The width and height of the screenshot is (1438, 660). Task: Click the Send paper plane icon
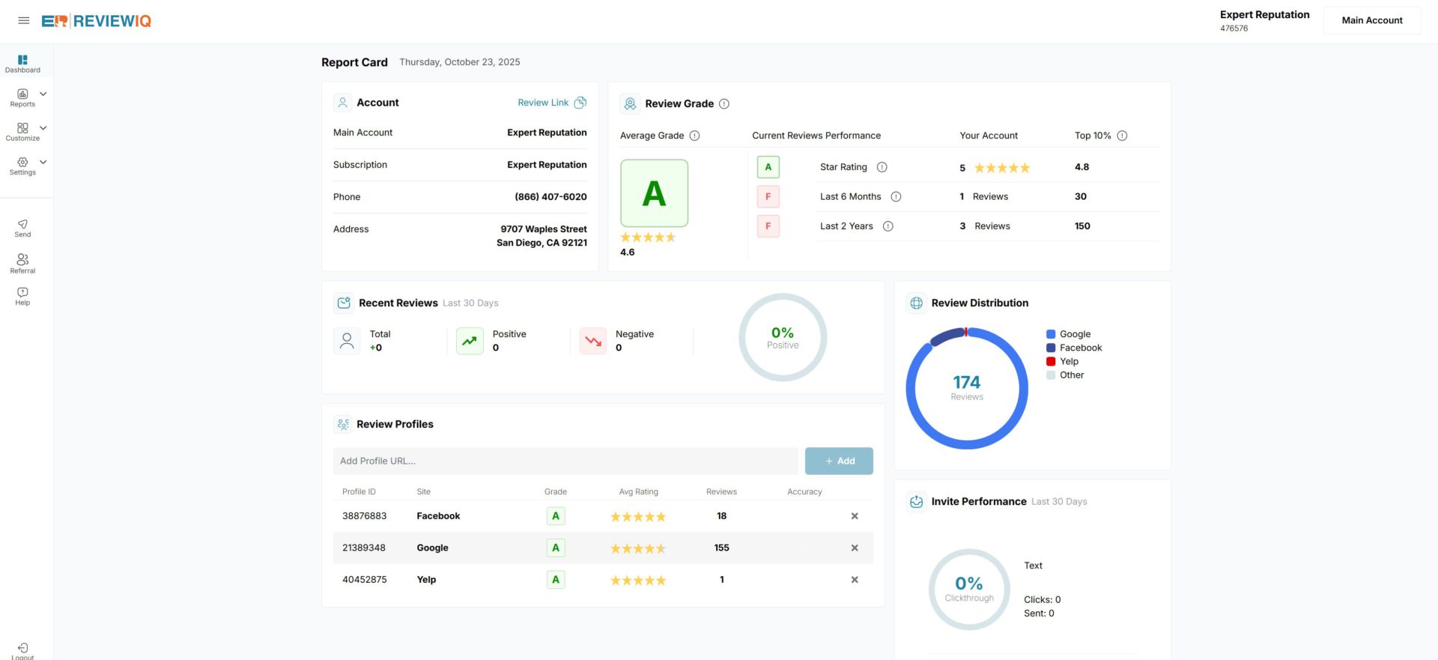22,225
